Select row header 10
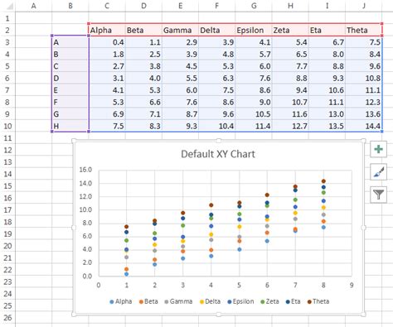The width and height of the screenshot is (393, 327). click(7, 126)
